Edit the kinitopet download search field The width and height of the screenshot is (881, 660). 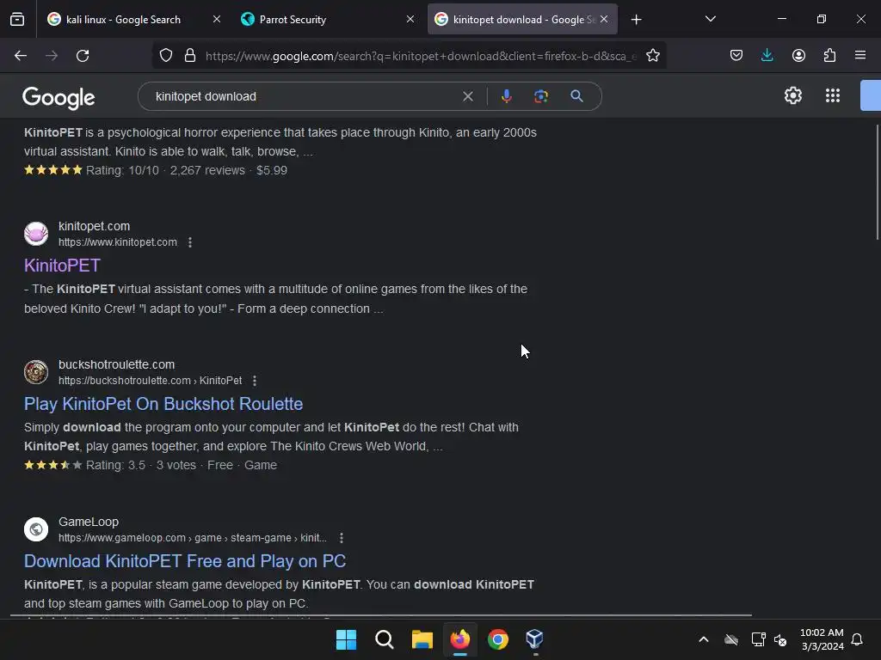coord(304,96)
